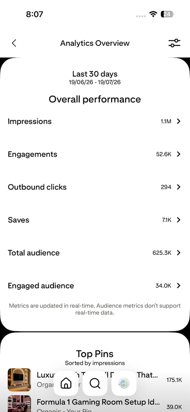Expand Saves chevron arrow
190x412 pixels.
tap(179, 220)
